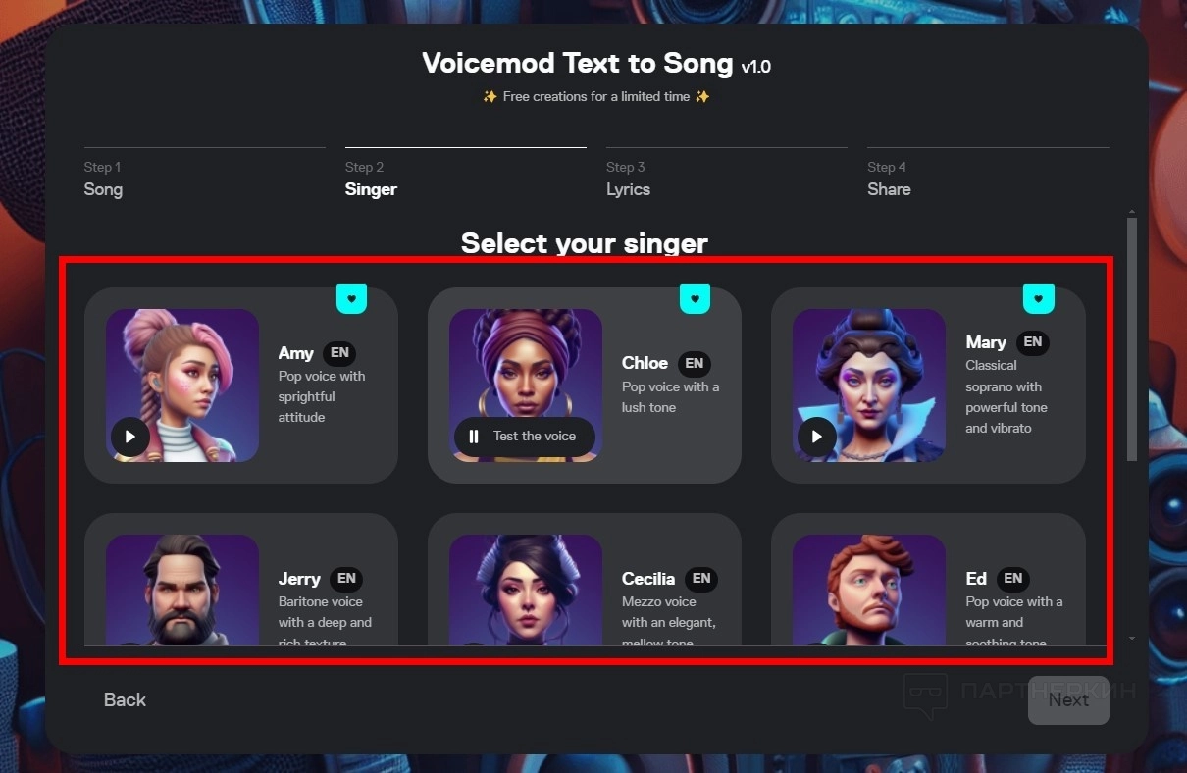Click the EN language badge beside Amy

[339, 353]
